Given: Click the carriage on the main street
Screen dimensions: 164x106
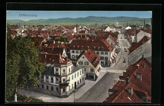Looking at the screenshot, I should (124, 61).
